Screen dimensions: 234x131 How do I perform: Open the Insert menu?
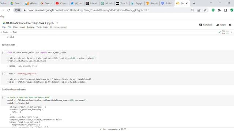coord(22,27)
